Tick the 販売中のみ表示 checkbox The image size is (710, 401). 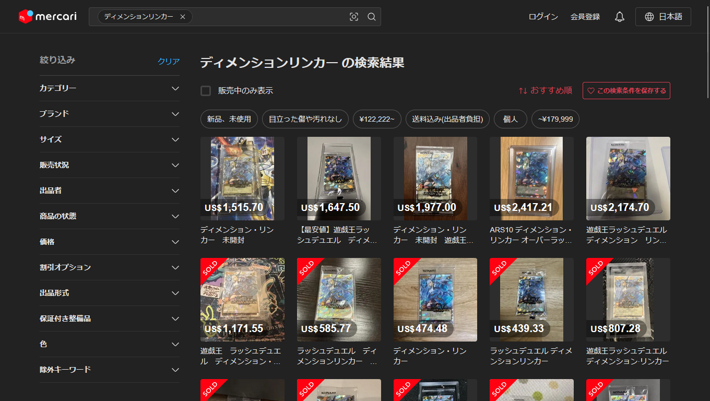206,91
